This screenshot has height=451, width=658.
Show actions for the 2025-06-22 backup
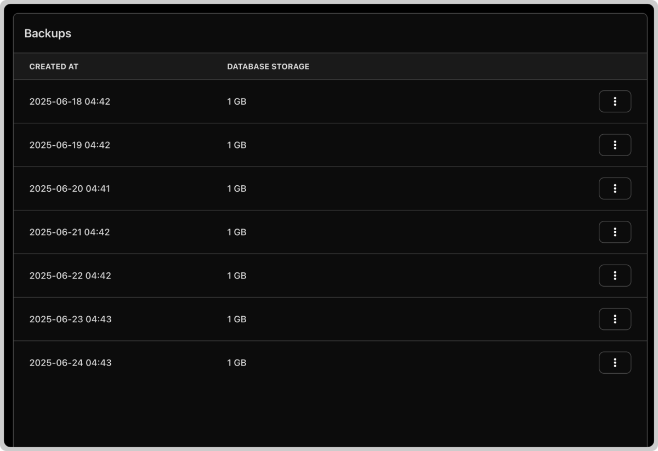point(615,276)
